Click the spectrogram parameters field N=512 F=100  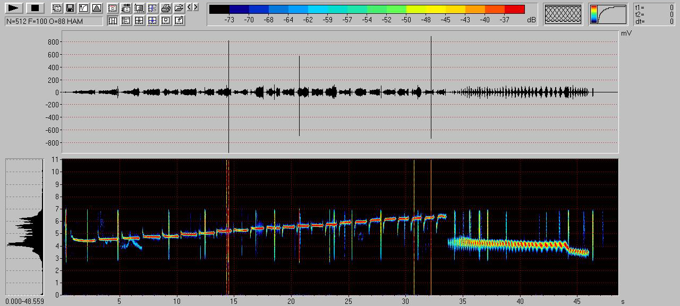[x=54, y=21]
